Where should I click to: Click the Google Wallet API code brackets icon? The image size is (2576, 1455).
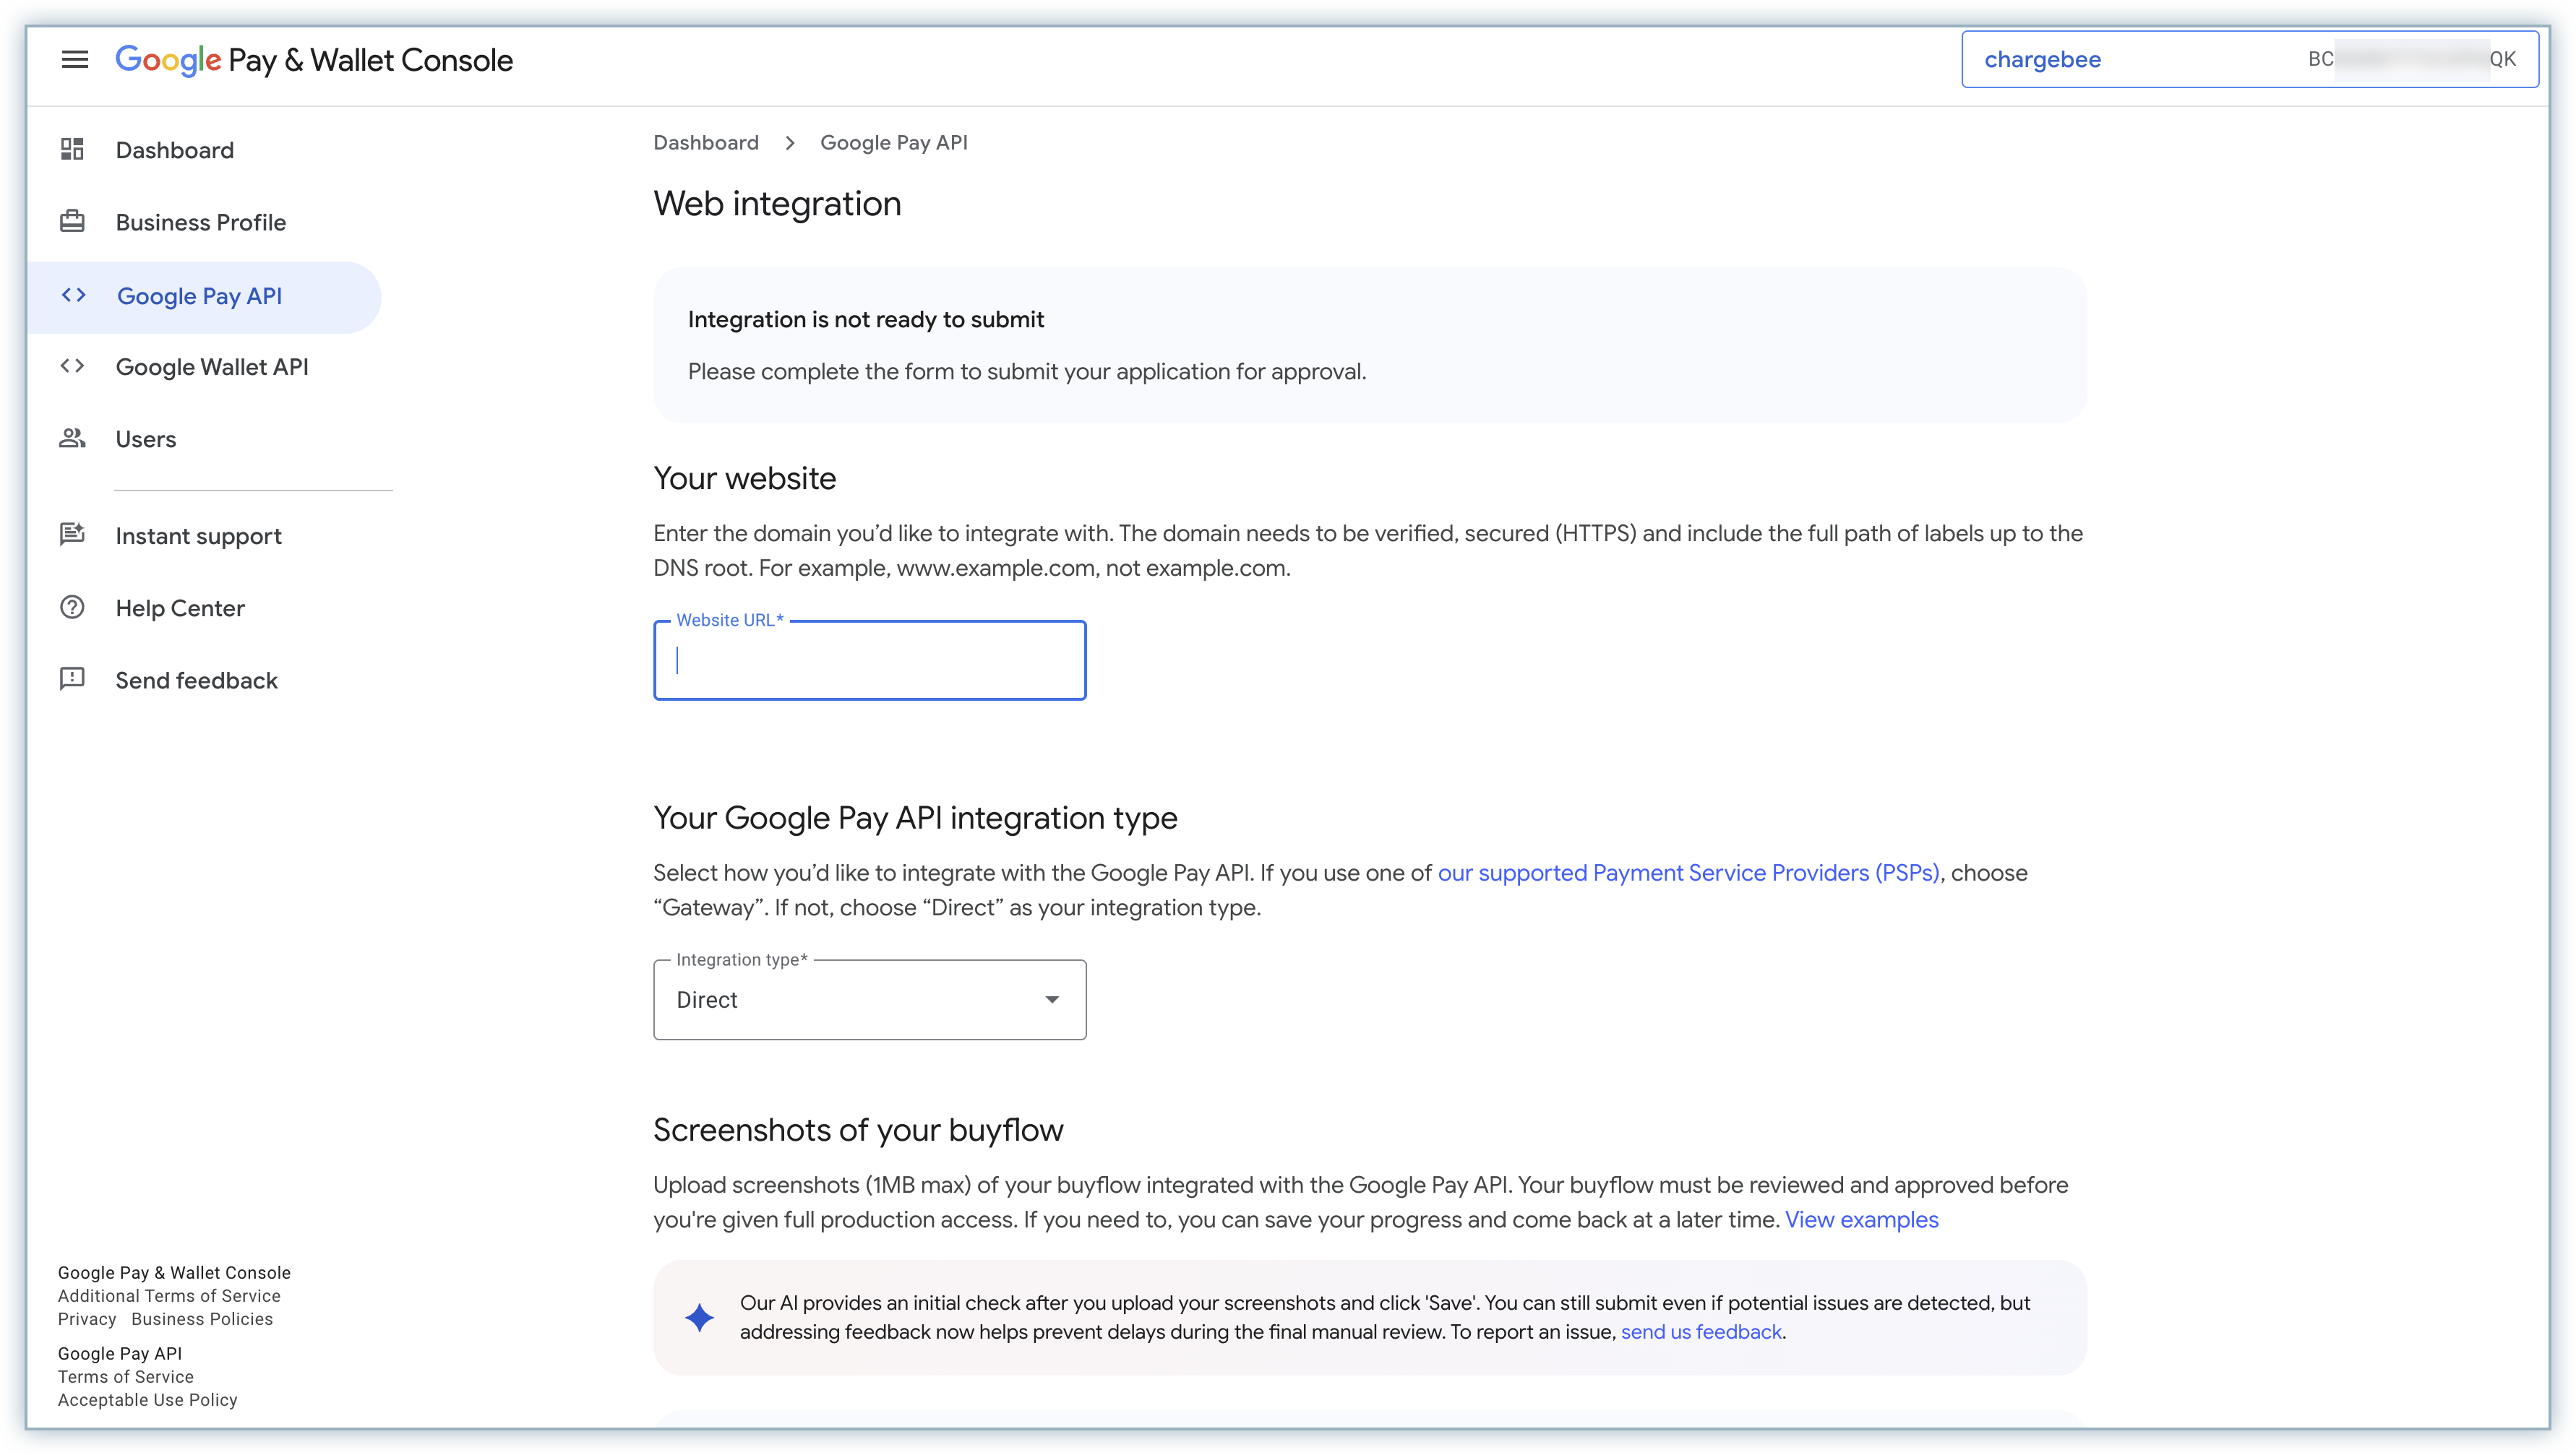(x=72, y=367)
